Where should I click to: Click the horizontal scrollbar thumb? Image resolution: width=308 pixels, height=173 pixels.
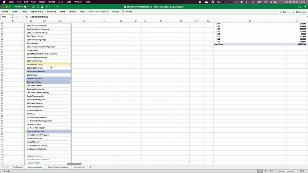[x=74, y=164]
